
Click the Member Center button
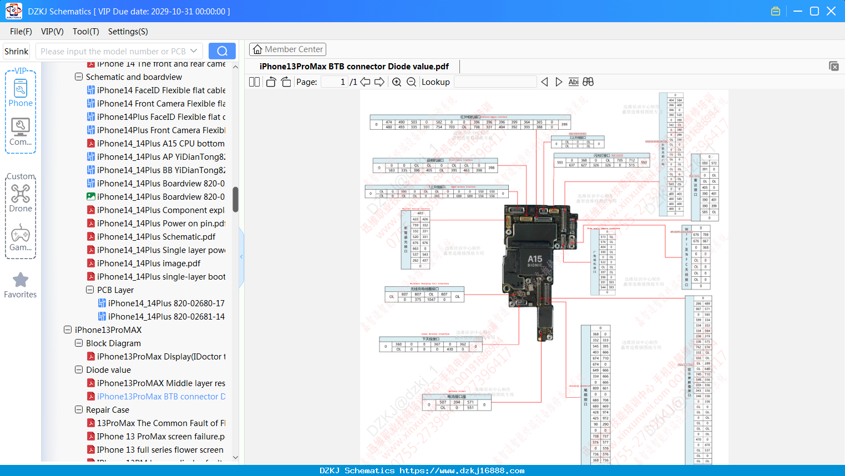coord(287,49)
